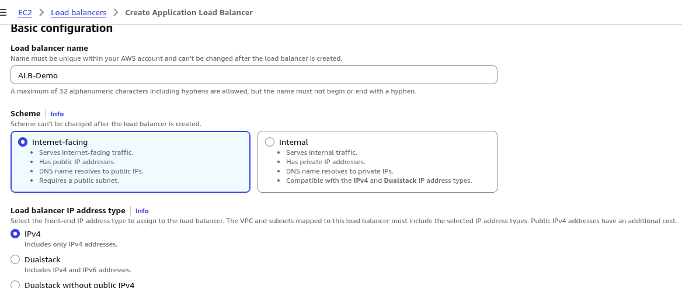
Task: Click the chevron separator after Load balancers
Action: (116, 13)
